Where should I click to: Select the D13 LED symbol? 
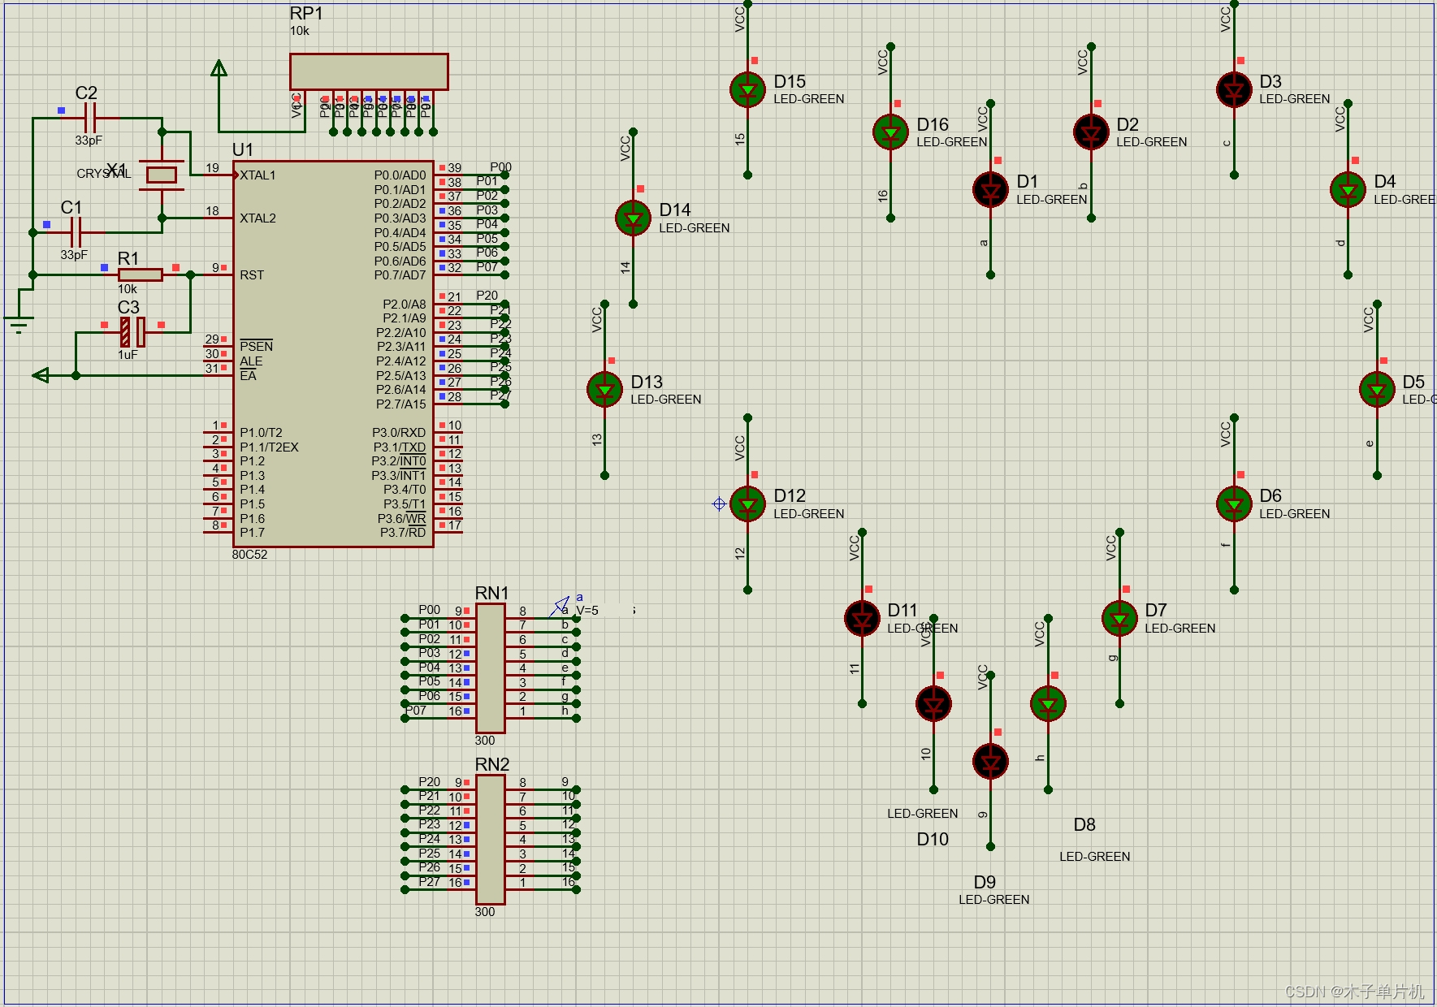click(604, 390)
